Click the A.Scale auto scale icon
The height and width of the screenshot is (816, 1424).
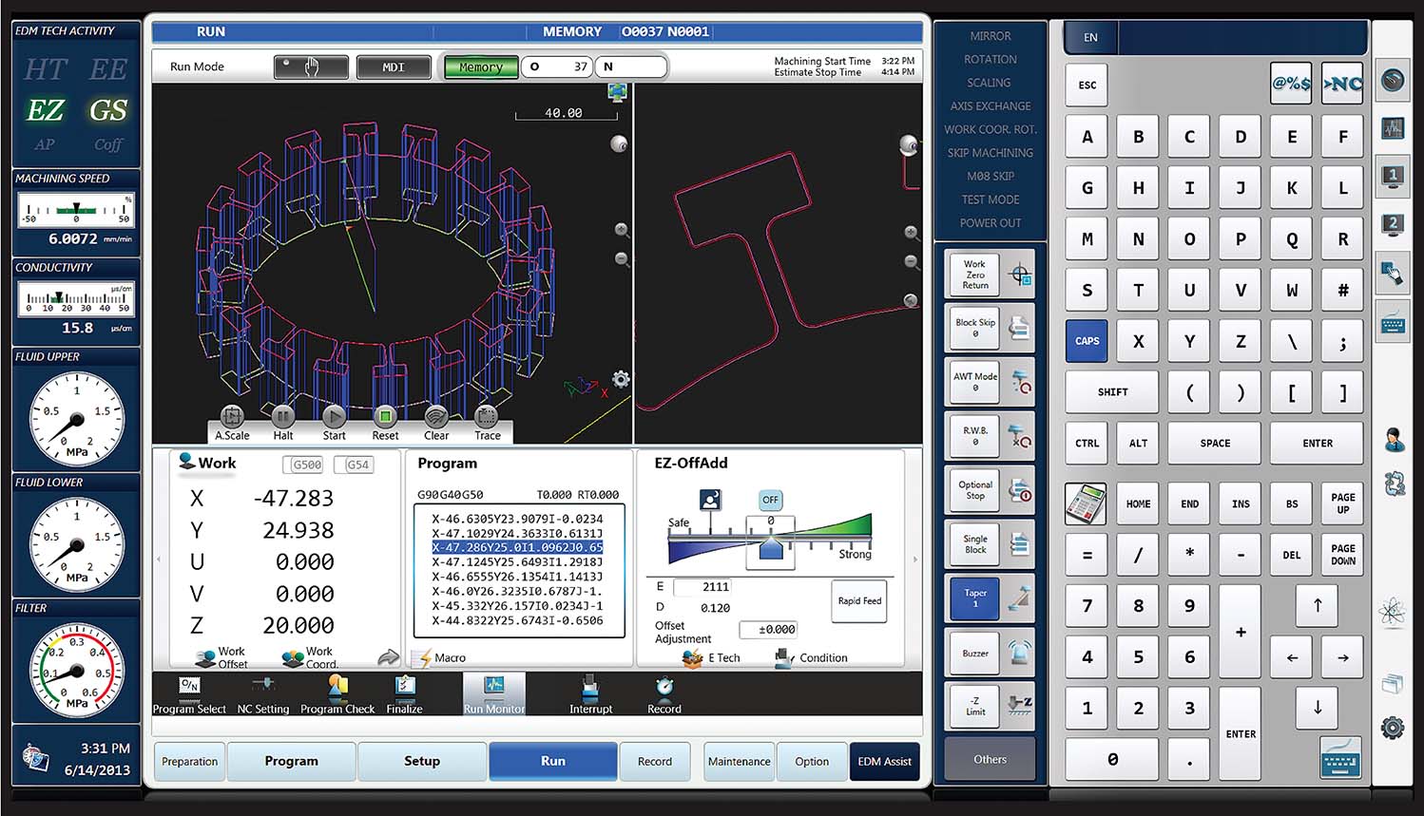pos(232,417)
